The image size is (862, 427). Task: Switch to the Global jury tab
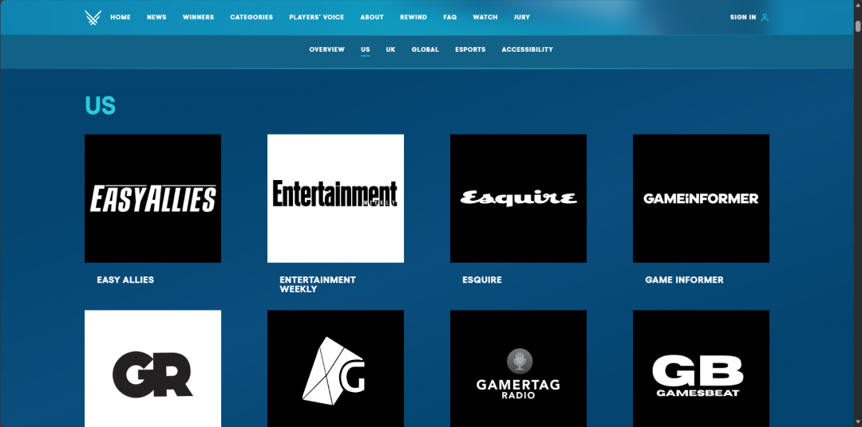click(x=425, y=49)
